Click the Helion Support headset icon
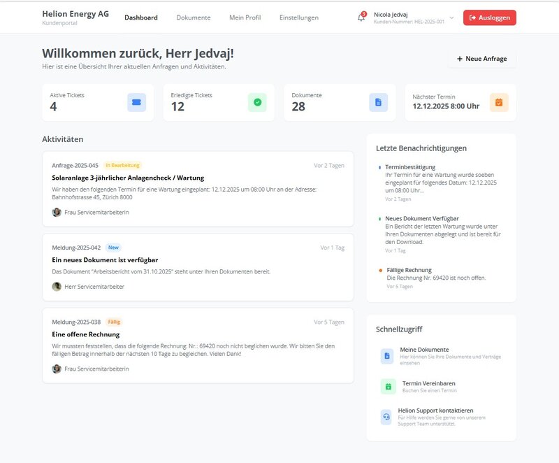 [386, 417]
